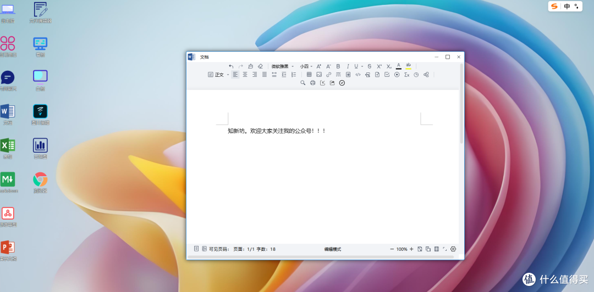Image resolution: width=594 pixels, height=292 pixels.
Task: Click the circled checkmark icon
Action: tap(342, 83)
